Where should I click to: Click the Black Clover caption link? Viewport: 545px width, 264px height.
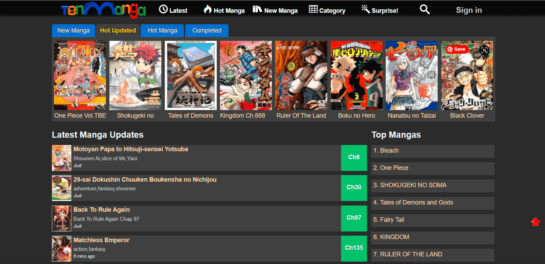point(467,116)
